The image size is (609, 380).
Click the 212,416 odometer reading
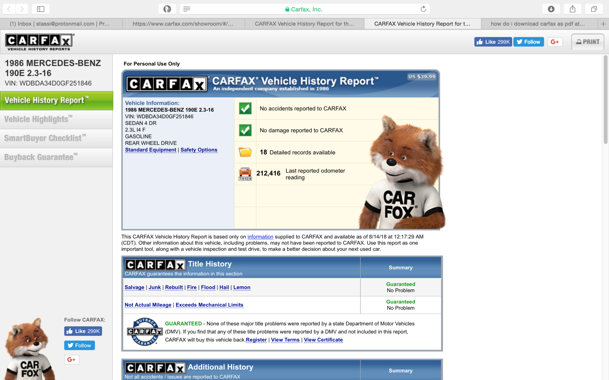coord(268,173)
